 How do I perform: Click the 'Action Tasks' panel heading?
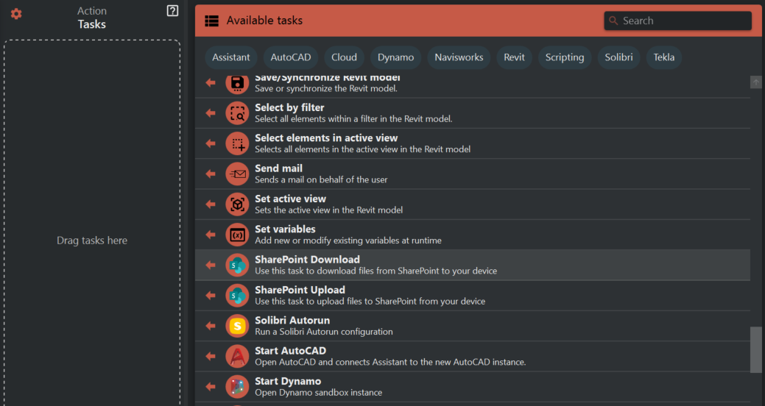coord(92,18)
